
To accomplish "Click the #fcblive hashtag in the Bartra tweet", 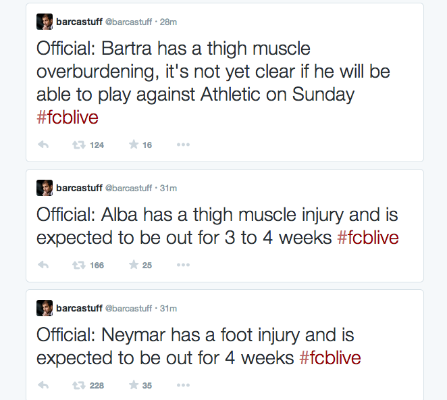I will [68, 118].
